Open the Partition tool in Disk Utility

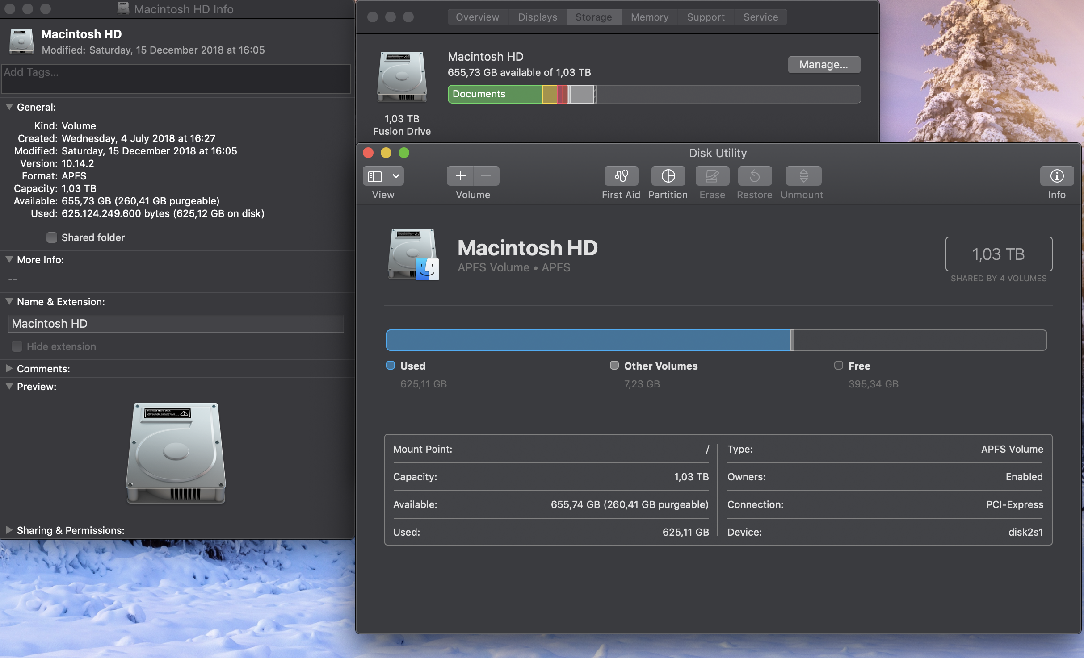668,176
